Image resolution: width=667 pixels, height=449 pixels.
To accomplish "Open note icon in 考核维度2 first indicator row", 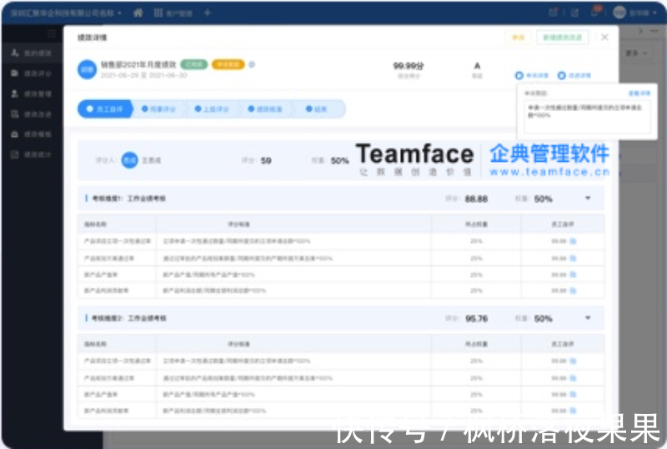I will (573, 361).
